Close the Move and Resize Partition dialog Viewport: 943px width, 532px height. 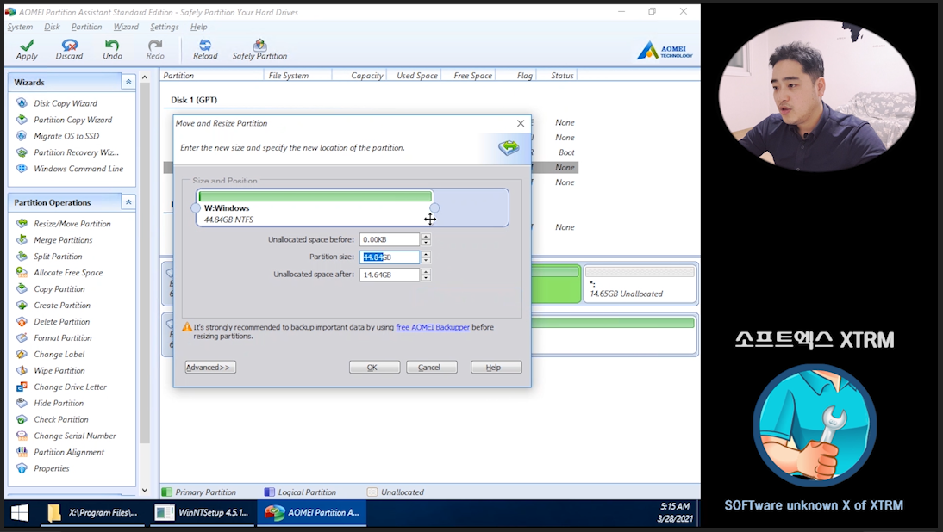coord(521,123)
